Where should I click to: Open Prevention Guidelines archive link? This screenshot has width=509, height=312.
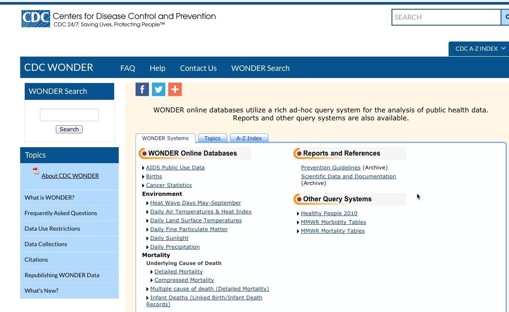pyautogui.click(x=331, y=168)
